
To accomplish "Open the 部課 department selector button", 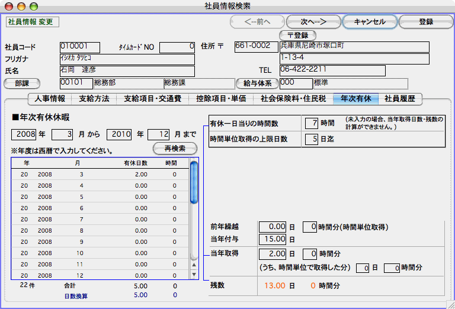I will click(x=22, y=83).
